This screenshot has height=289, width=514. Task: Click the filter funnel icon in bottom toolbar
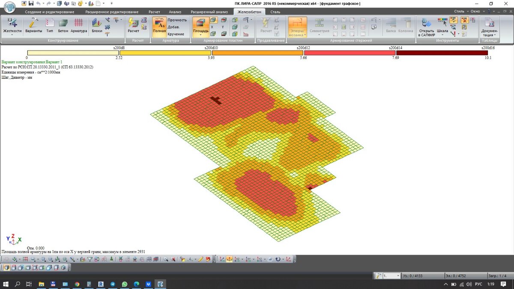[90, 259]
